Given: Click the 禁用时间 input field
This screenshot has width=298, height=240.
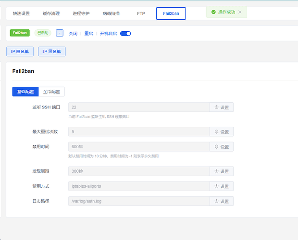Looking at the screenshot, I should point(139,147).
